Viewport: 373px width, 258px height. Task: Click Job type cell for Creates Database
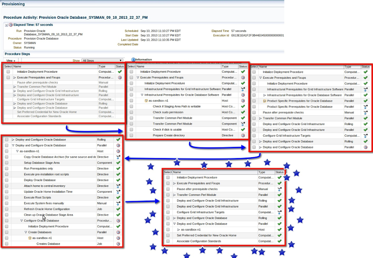[99, 244]
